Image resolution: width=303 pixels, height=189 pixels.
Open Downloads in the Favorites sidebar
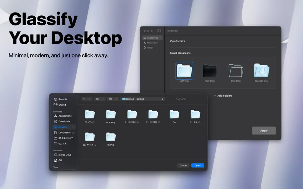64,121
